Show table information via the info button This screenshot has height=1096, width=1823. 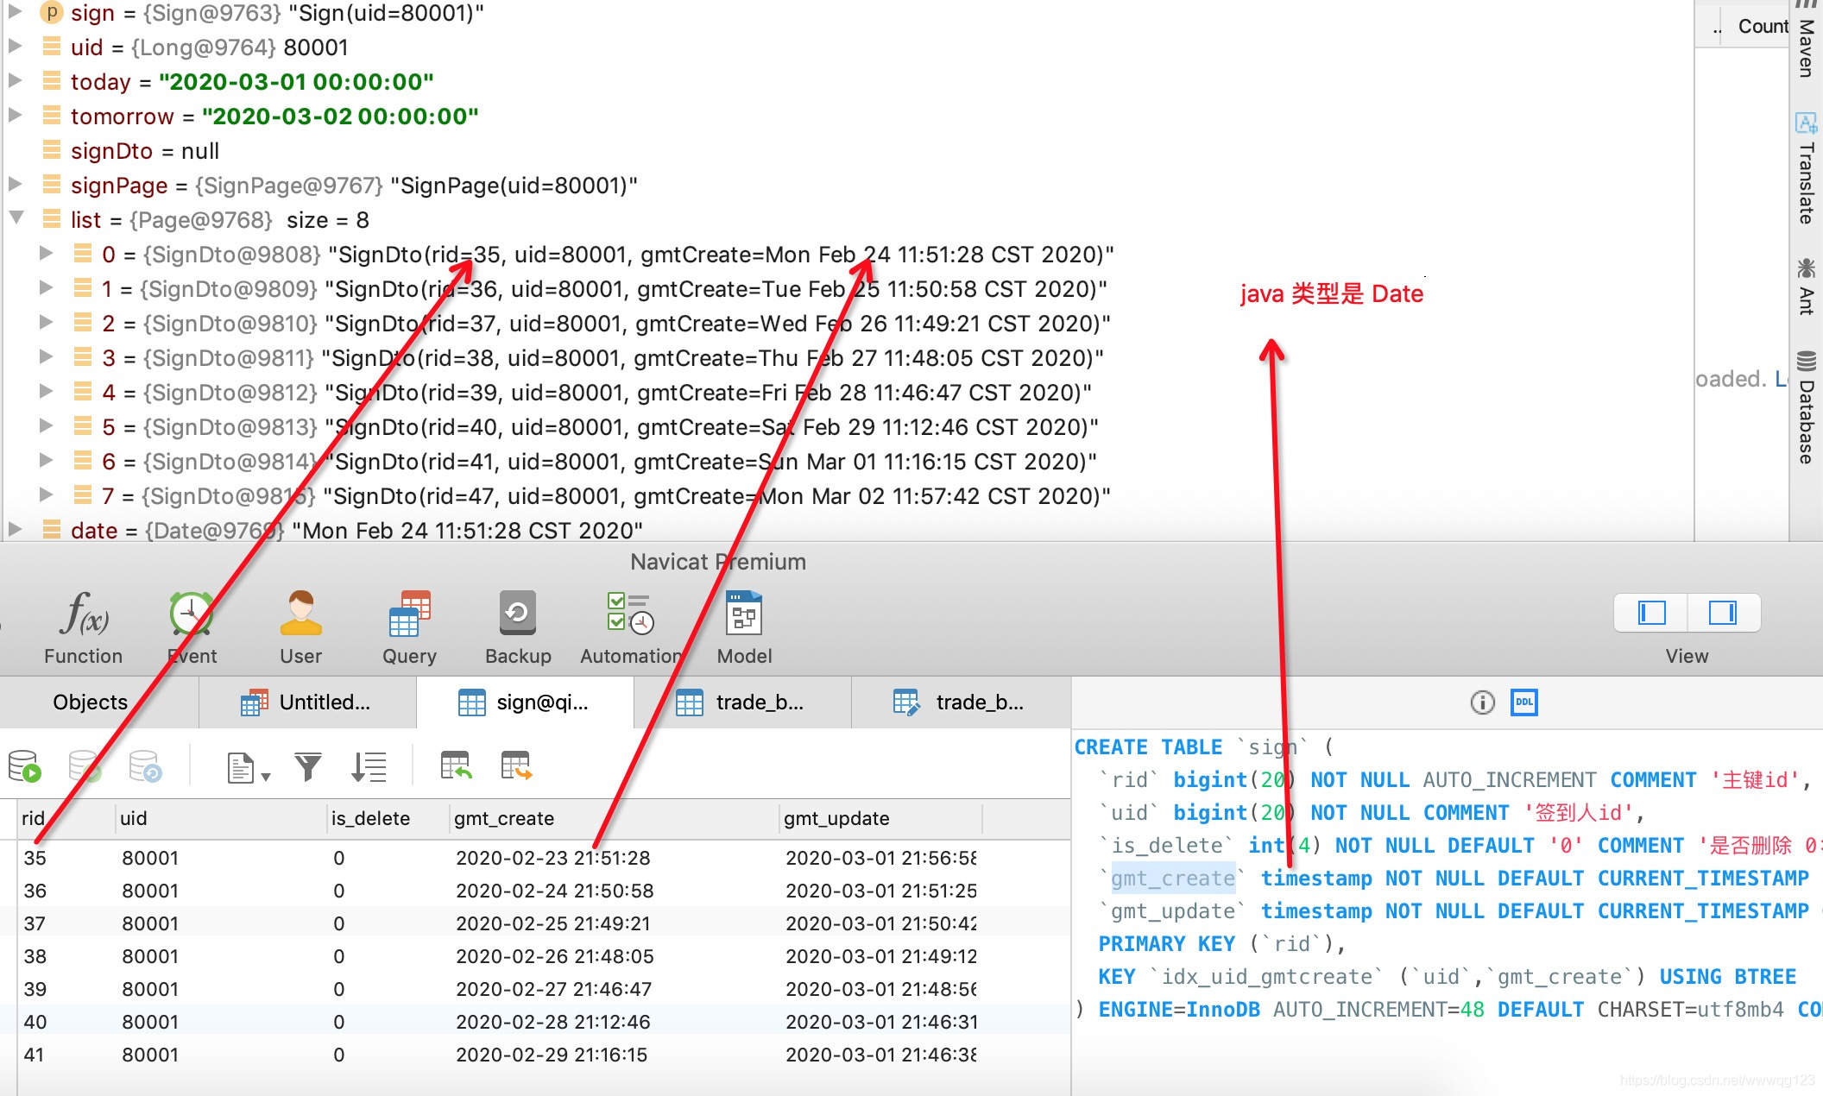pos(1482,702)
